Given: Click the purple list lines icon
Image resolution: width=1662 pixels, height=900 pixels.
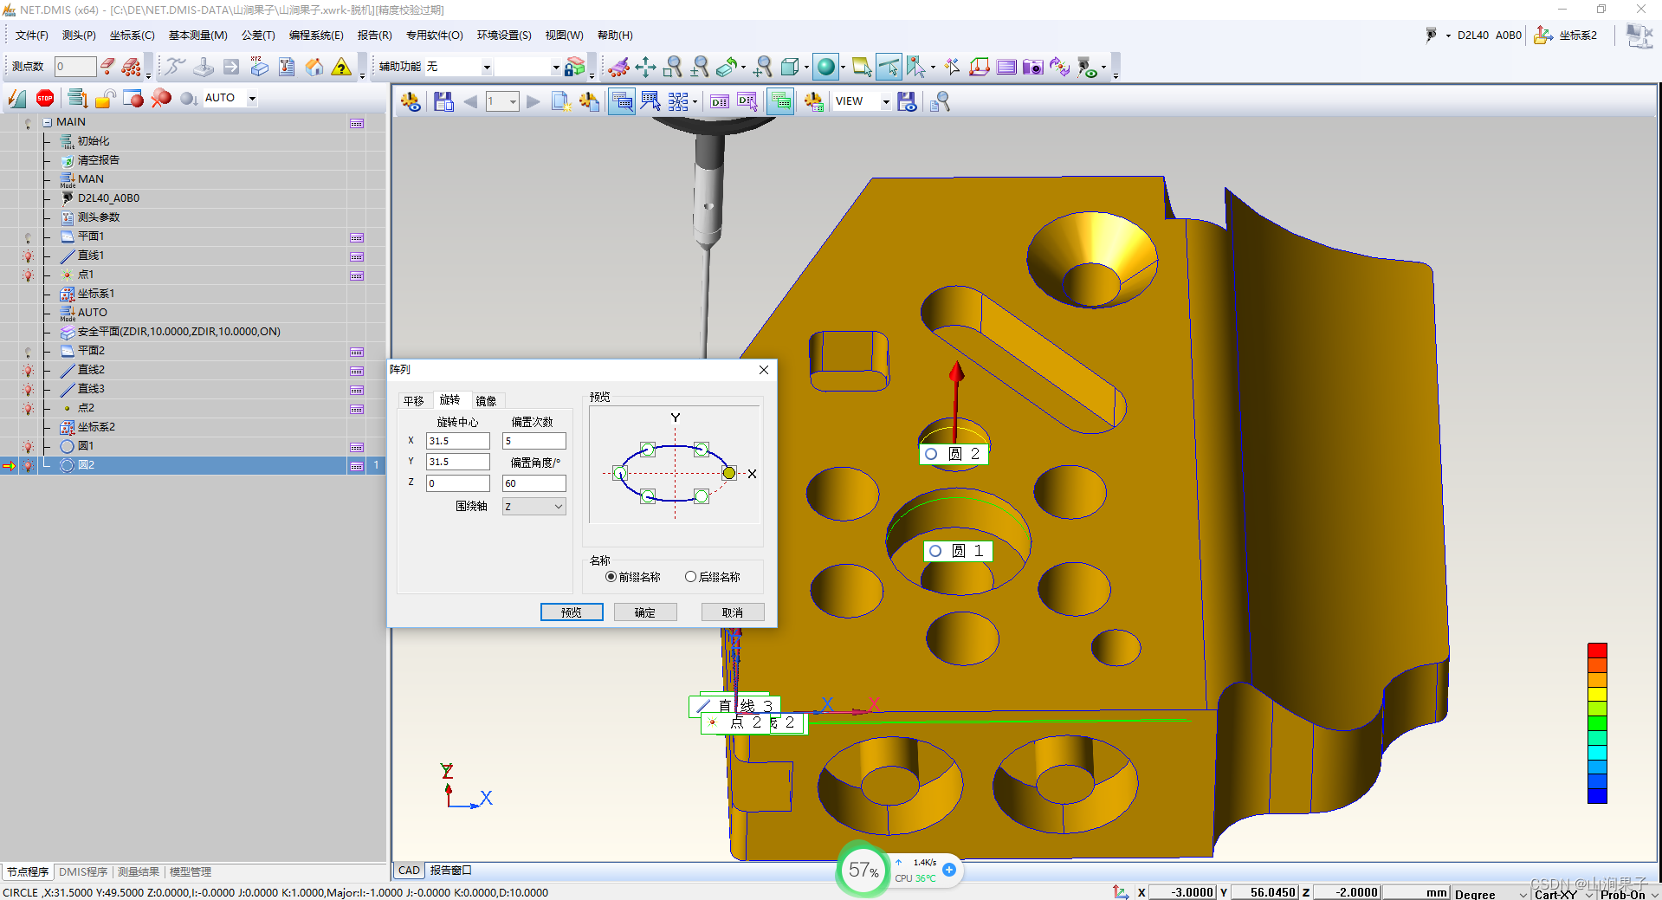Looking at the screenshot, I should (1006, 67).
